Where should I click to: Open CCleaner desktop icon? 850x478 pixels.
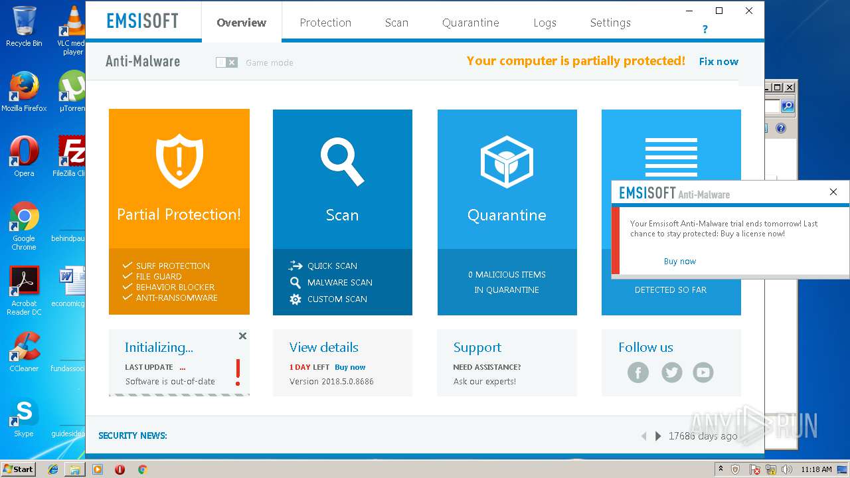tap(24, 352)
